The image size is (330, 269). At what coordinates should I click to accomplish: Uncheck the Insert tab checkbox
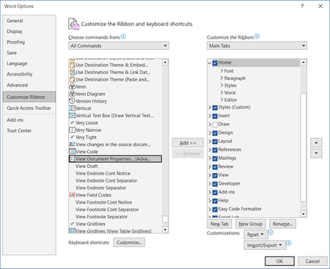(215, 116)
